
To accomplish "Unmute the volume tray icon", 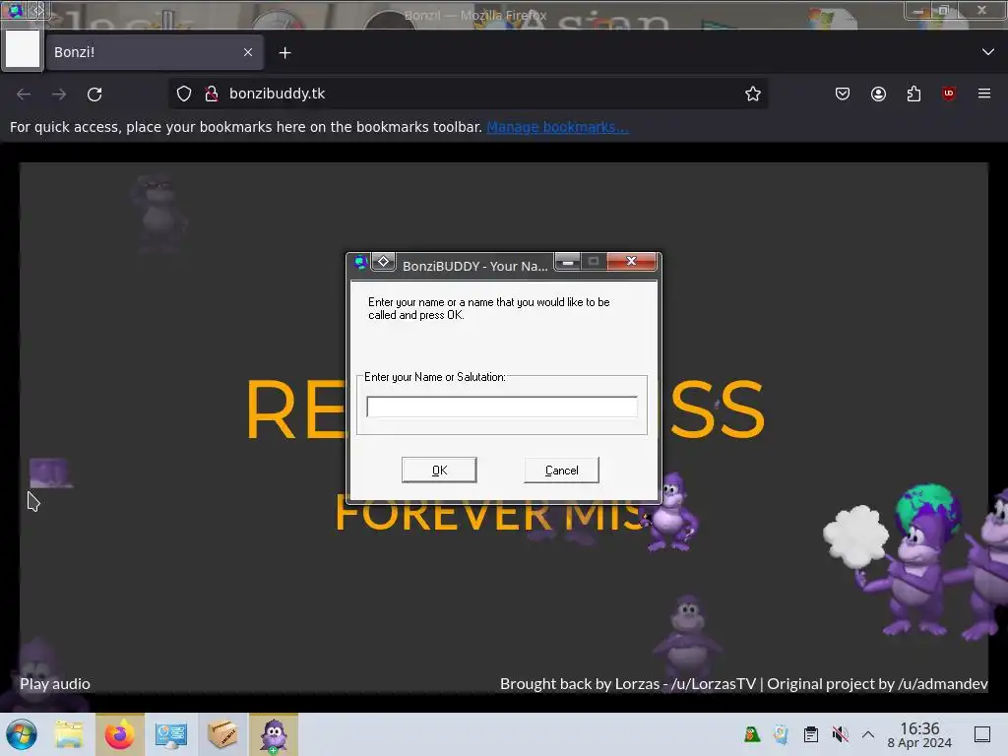I will tap(840, 734).
